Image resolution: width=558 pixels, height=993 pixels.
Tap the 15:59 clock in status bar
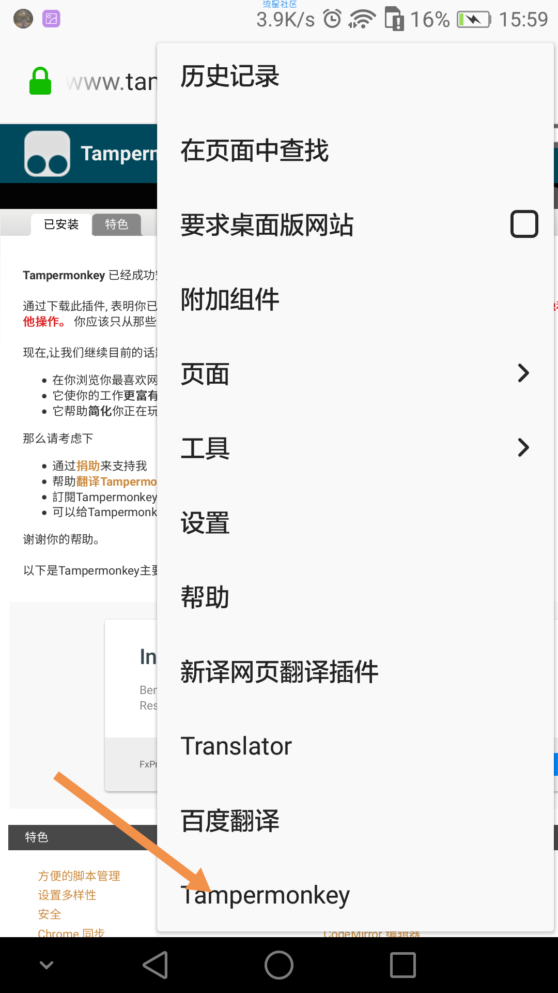[523, 20]
